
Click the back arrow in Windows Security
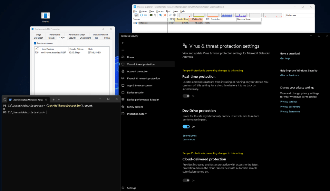pyautogui.click(x=123, y=43)
